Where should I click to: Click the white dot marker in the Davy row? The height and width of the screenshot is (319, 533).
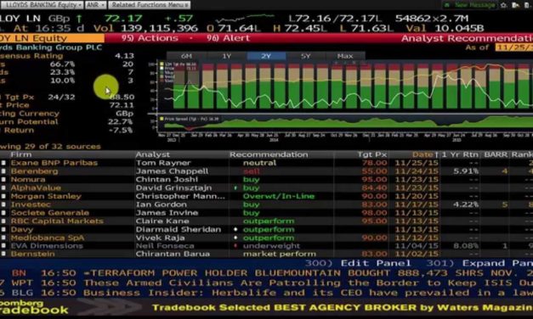pyautogui.click(x=235, y=229)
